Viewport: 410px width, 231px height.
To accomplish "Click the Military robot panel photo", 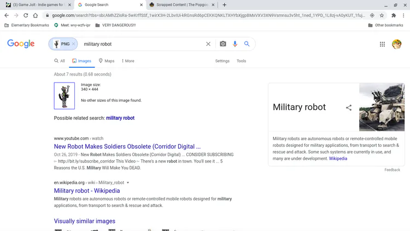I will pyautogui.click(x=382, y=107).
